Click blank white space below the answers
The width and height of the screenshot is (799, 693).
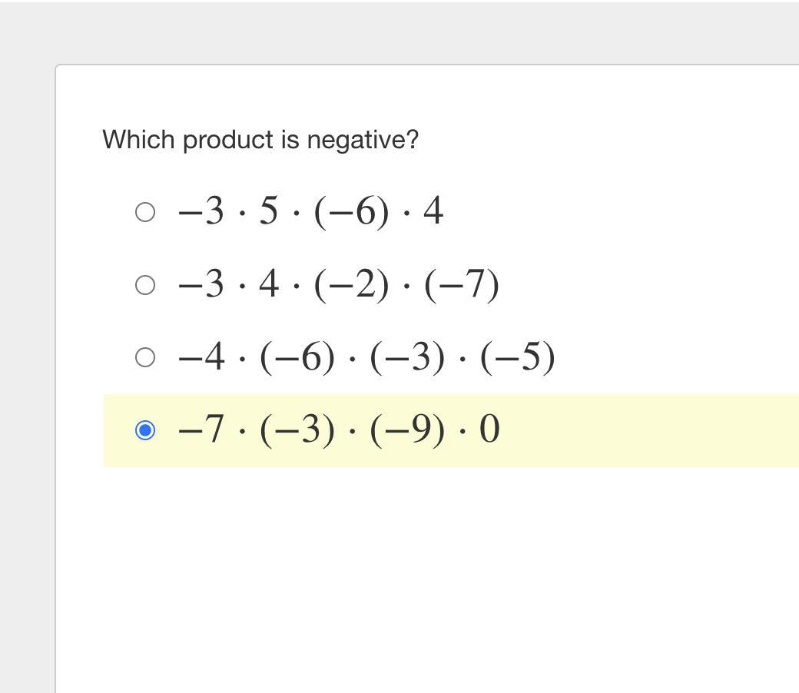tap(423, 576)
